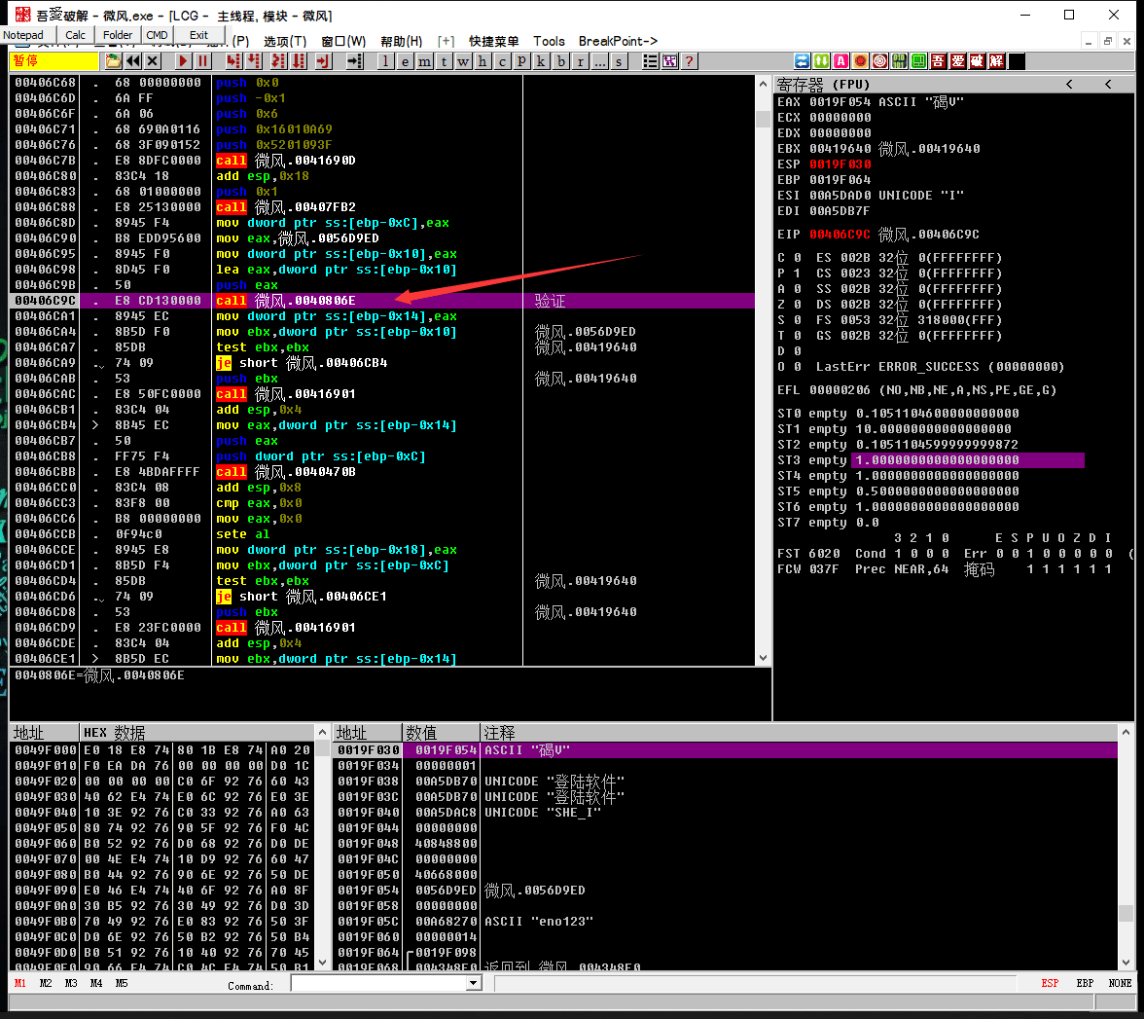1144x1019 pixels.
Task: Click the appearance options grid icon
Action: [669, 61]
